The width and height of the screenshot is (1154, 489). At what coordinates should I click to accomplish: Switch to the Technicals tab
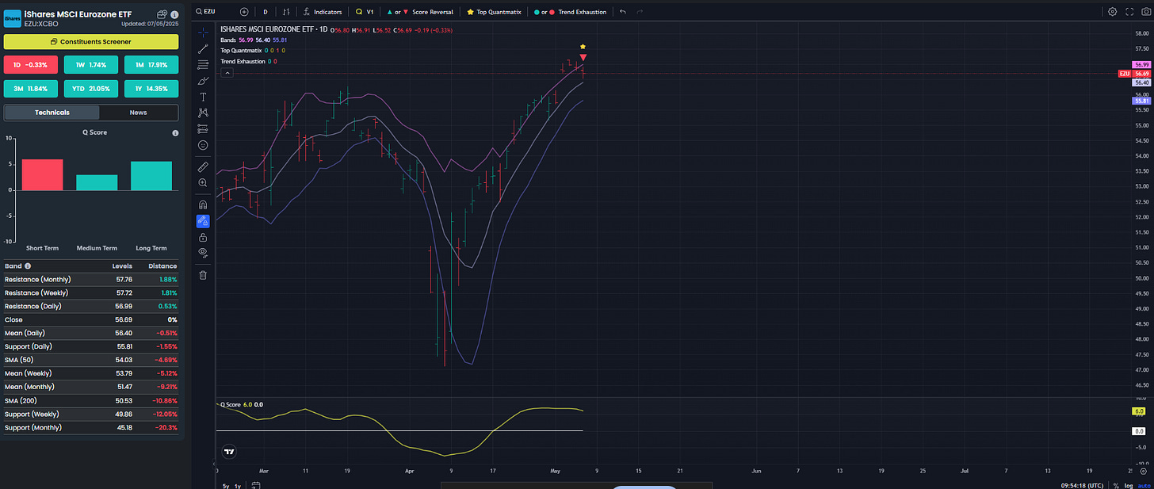pyautogui.click(x=52, y=113)
